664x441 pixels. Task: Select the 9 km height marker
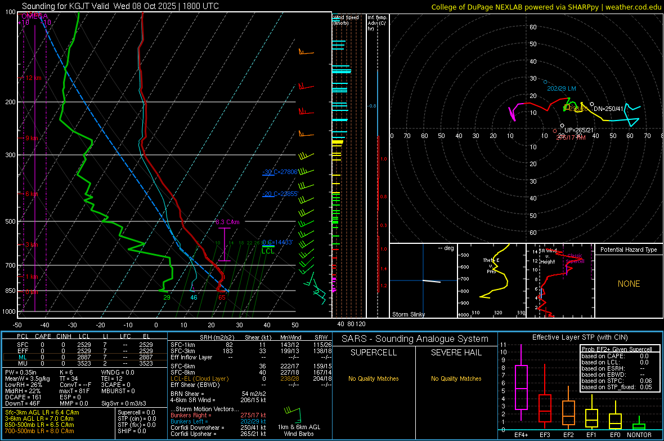click(32, 138)
